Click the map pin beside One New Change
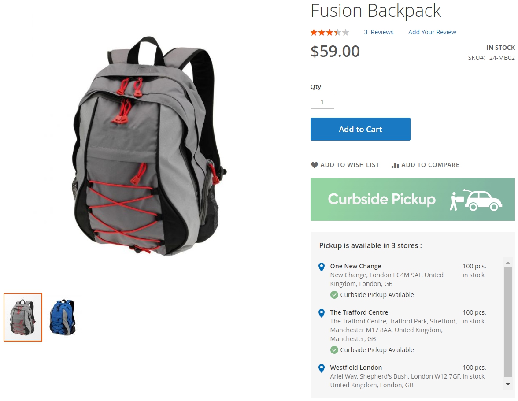The width and height of the screenshot is (518, 401). point(322,267)
